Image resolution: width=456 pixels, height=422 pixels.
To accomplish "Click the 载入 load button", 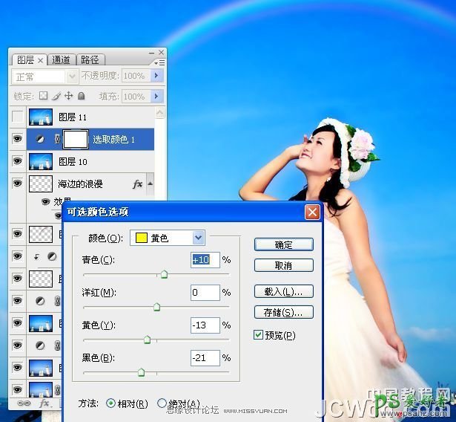I will 283,291.
